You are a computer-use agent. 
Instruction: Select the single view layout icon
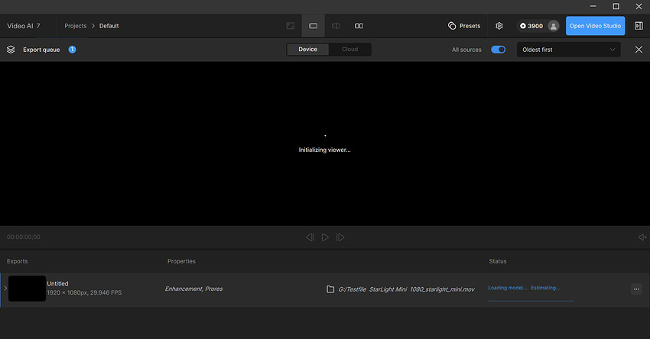(313, 26)
